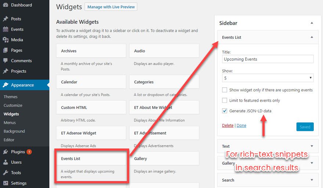
Task: Open Events via its calendar icon
Action: [x=6, y=29]
